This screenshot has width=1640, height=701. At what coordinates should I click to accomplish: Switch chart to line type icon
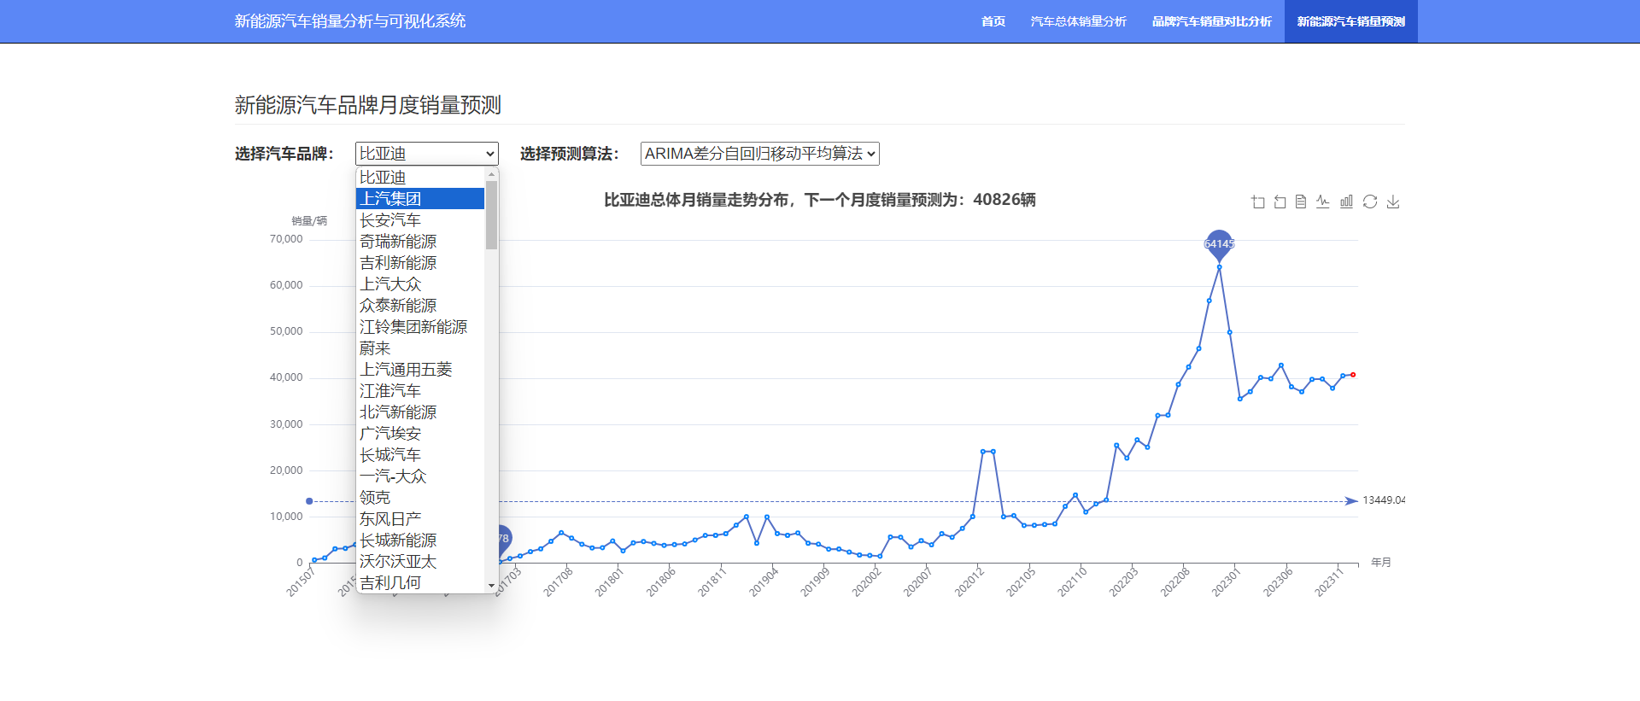click(1323, 202)
